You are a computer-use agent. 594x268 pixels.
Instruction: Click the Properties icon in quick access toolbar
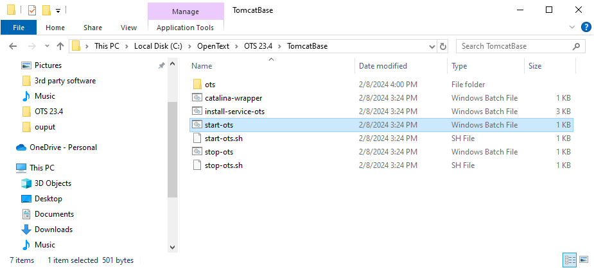coord(32,10)
